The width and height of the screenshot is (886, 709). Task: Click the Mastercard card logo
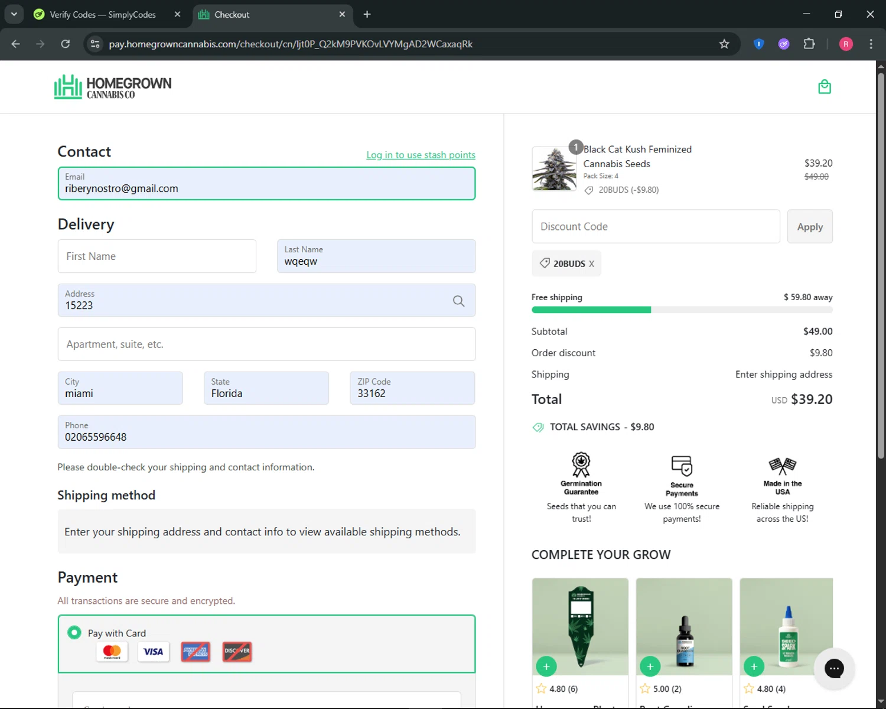tap(112, 652)
